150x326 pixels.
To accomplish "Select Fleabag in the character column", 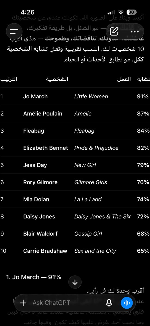I will click(x=34, y=131).
